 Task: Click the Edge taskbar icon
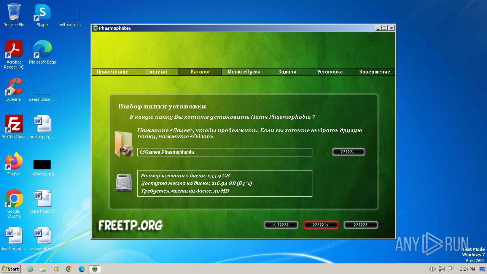coord(82,269)
